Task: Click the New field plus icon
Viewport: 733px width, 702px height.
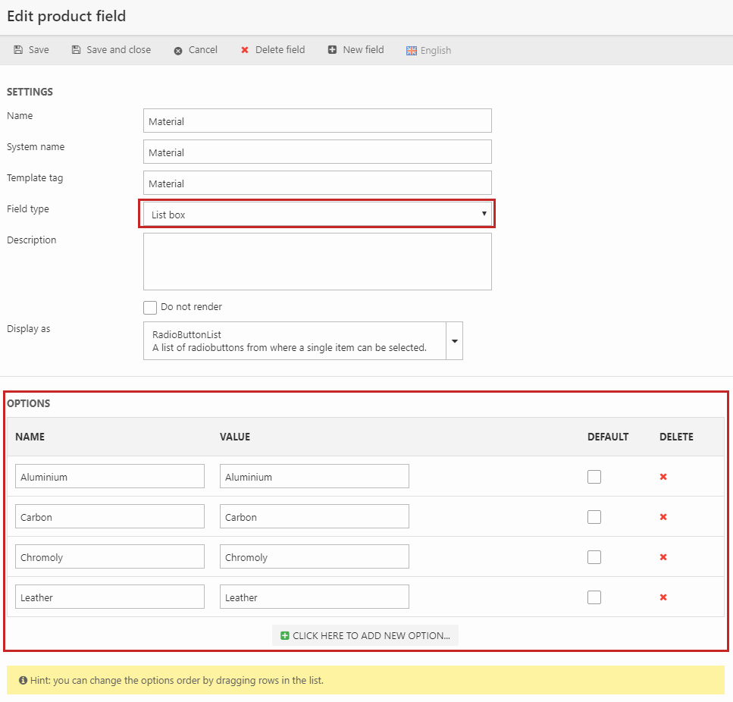Action: coord(332,49)
